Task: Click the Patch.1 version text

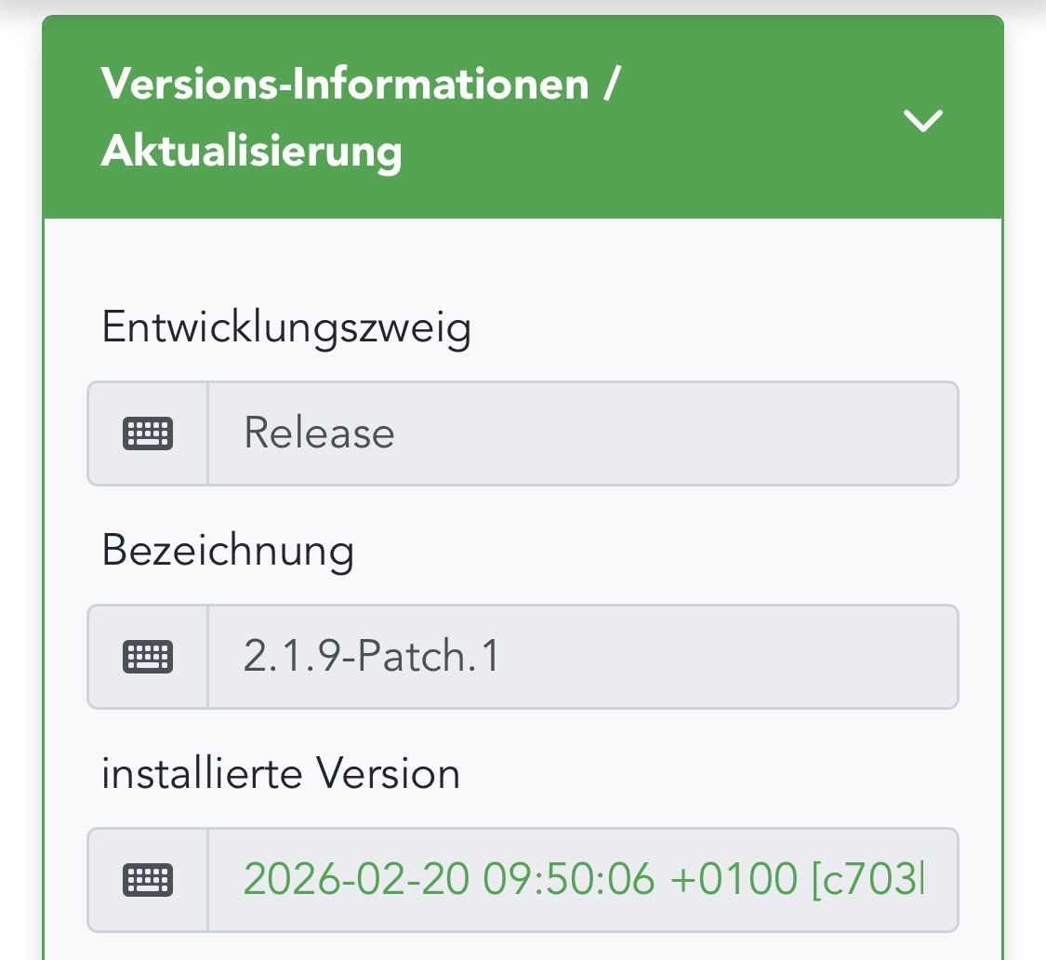Action: 428,656
